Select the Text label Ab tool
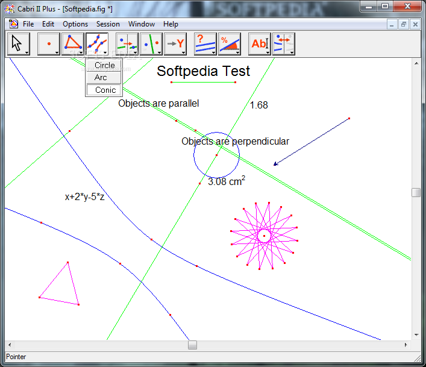Viewport: 426px width, 367px height. [260, 44]
